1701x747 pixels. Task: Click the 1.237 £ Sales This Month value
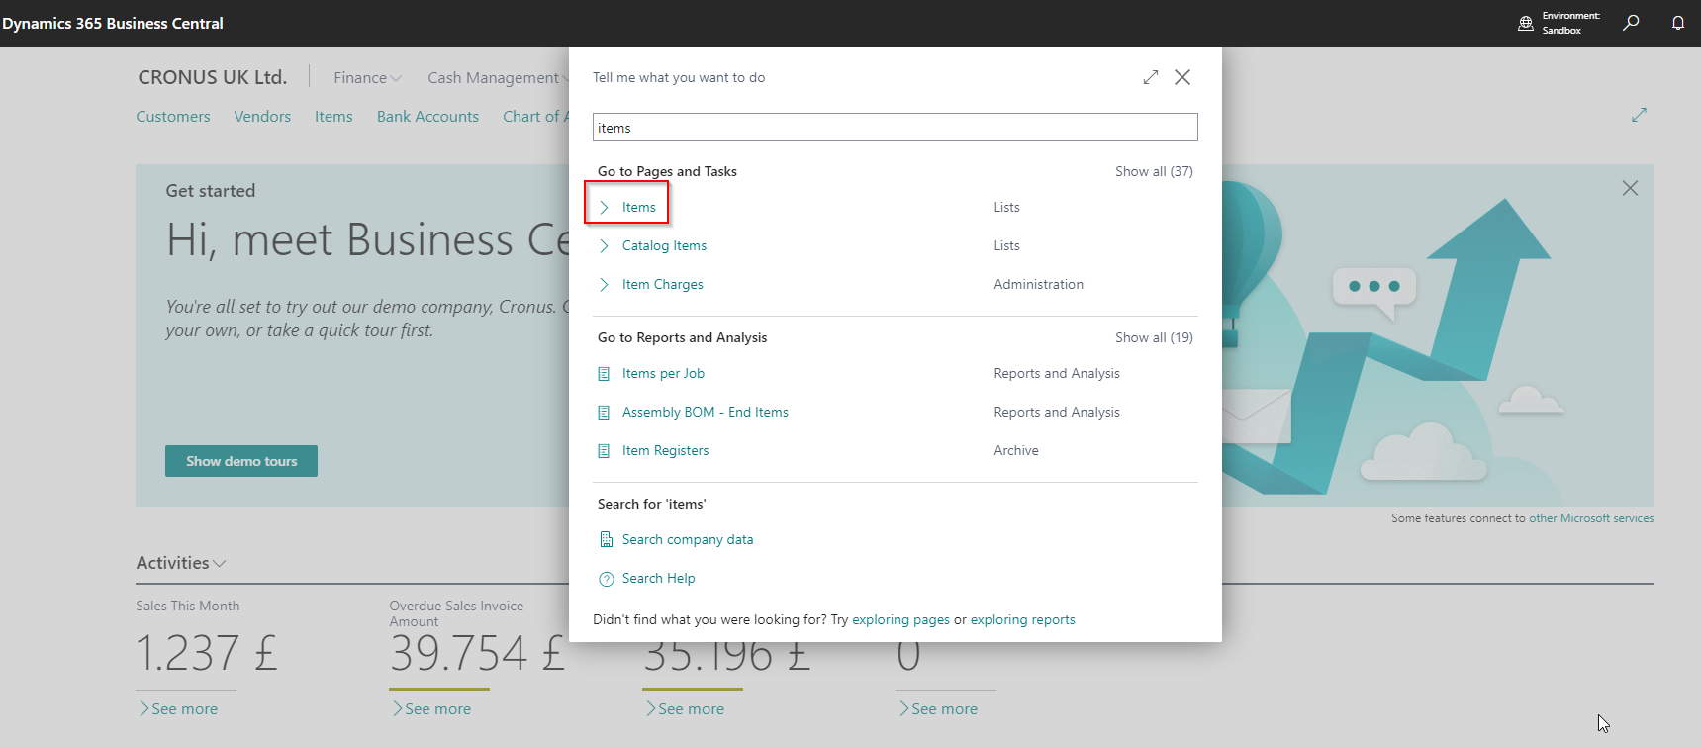207,653
